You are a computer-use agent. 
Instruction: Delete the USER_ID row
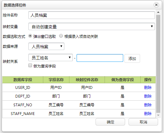point(148,88)
